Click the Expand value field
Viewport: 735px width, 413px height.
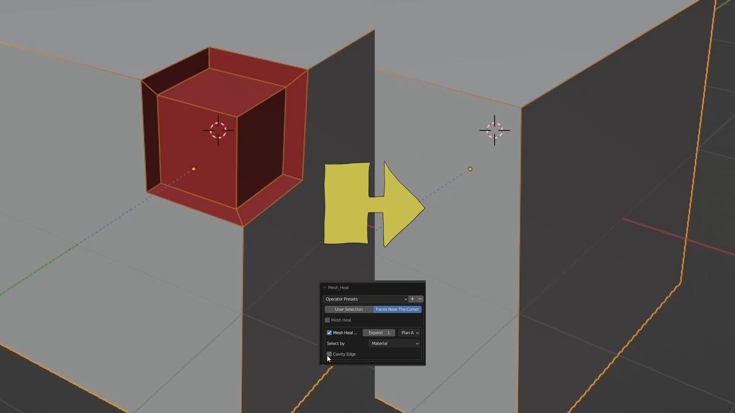pyautogui.click(x=379, y=333)
